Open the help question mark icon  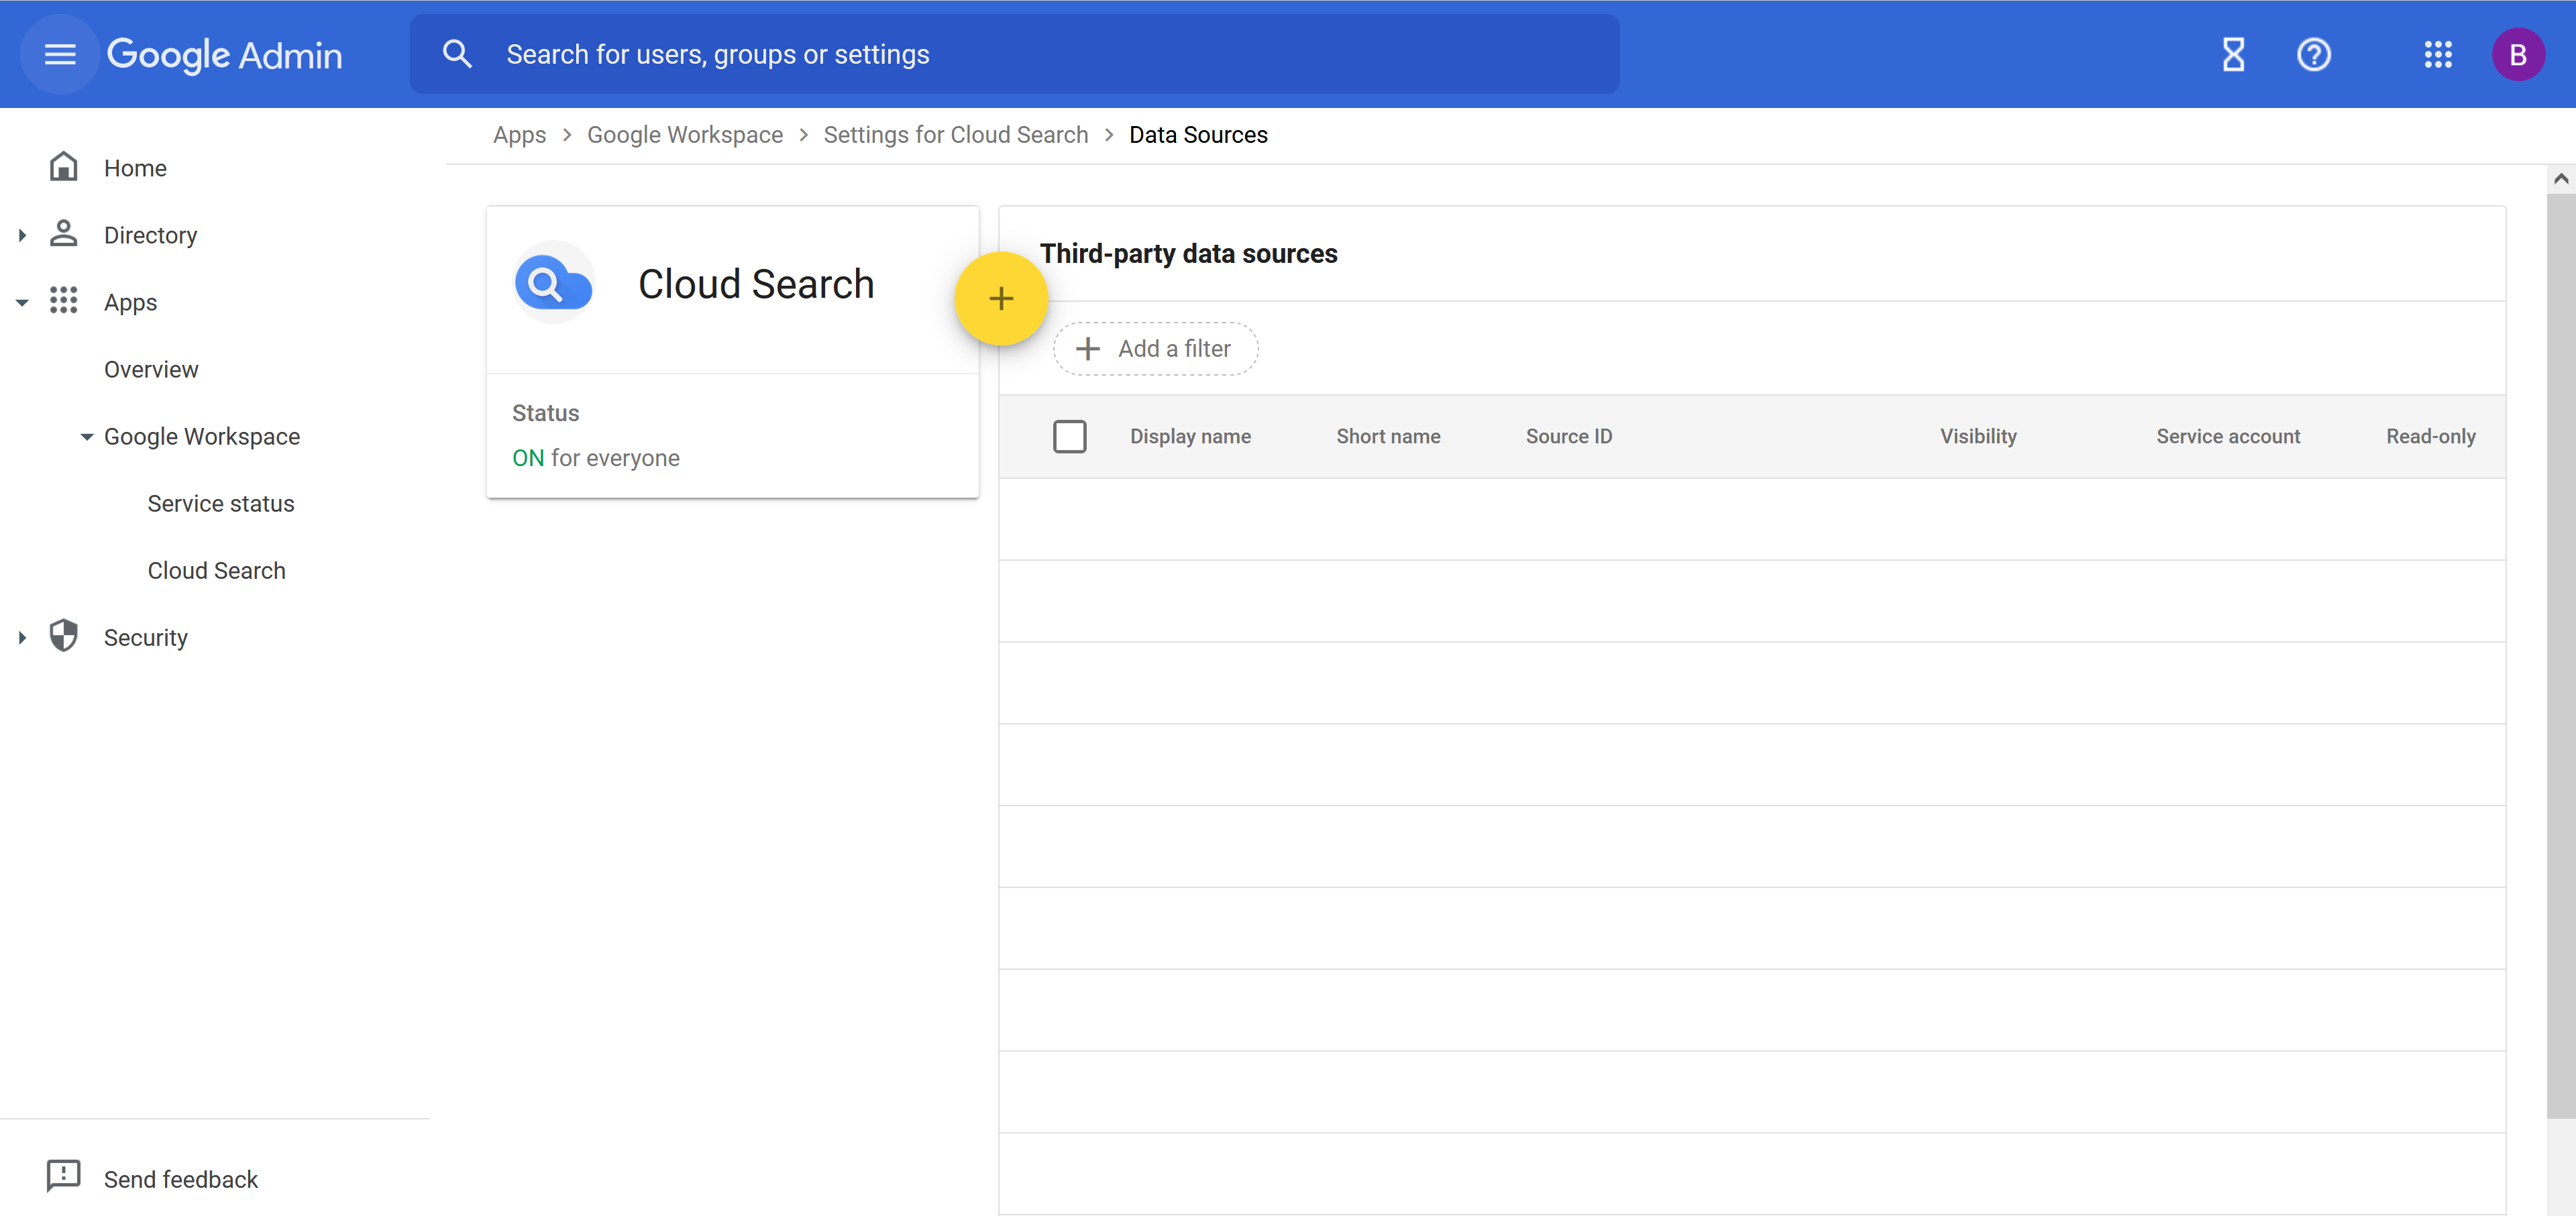[2313, 54]
